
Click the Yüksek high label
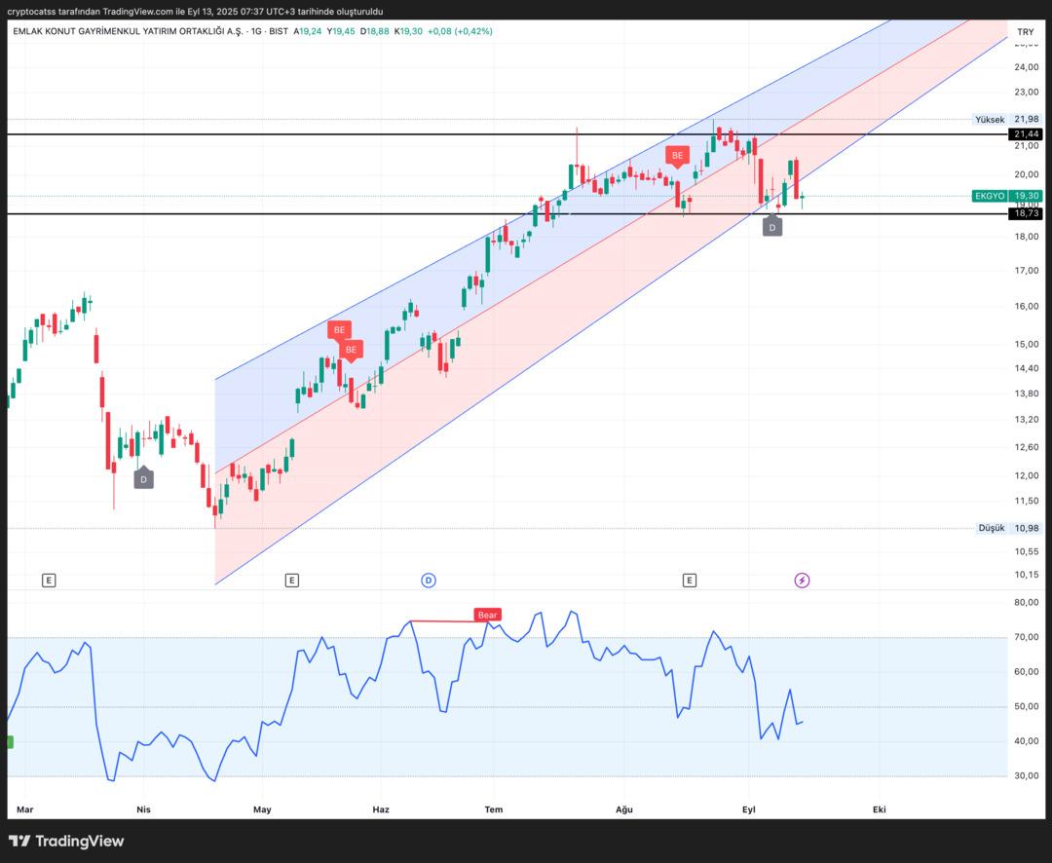[990, 120]
